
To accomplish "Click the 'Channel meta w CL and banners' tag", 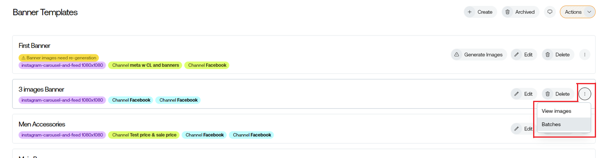I will coord(145,65).
